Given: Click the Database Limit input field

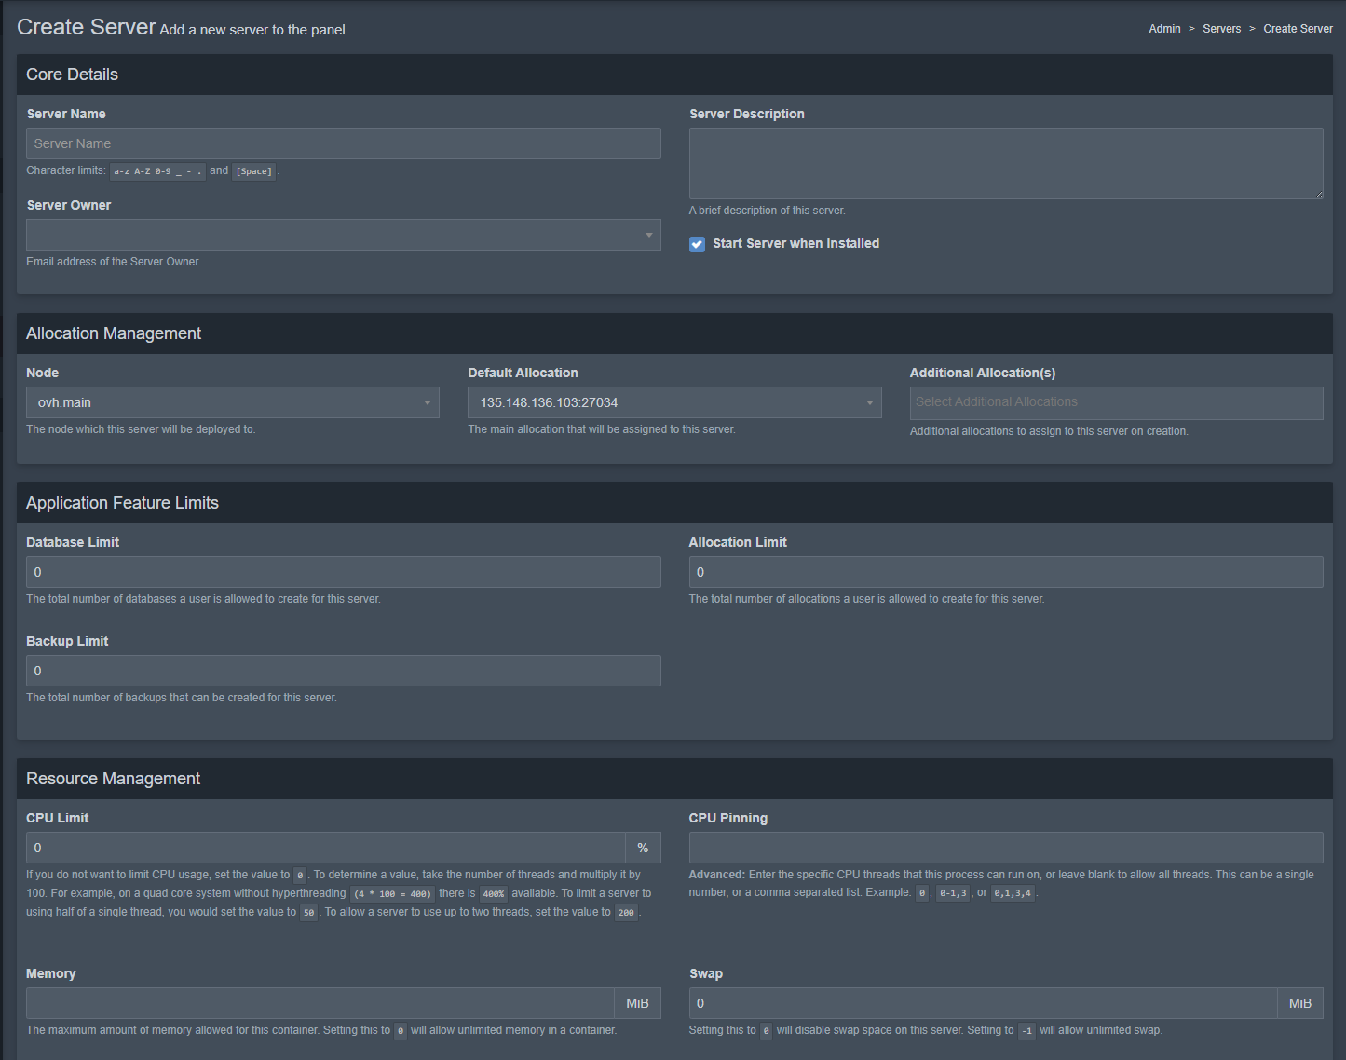Looking at the screenshot, I should [343, 572].
